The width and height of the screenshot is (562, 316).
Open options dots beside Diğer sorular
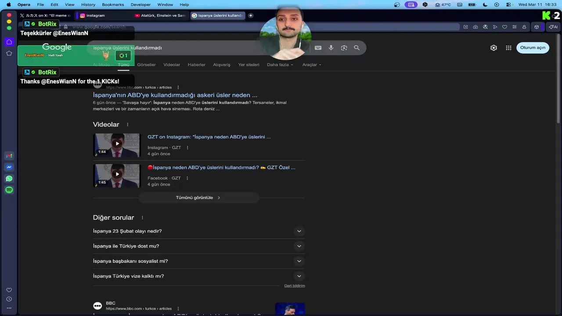pyautogui.click(x=142, y=218)
